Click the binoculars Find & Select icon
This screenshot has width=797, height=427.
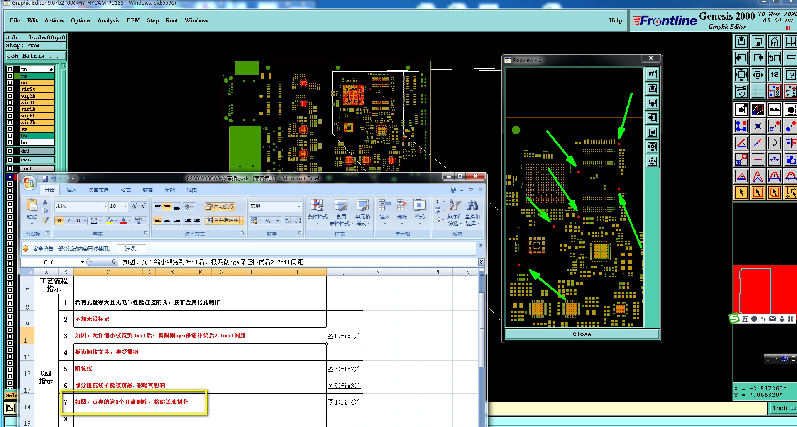click(472, 205)
